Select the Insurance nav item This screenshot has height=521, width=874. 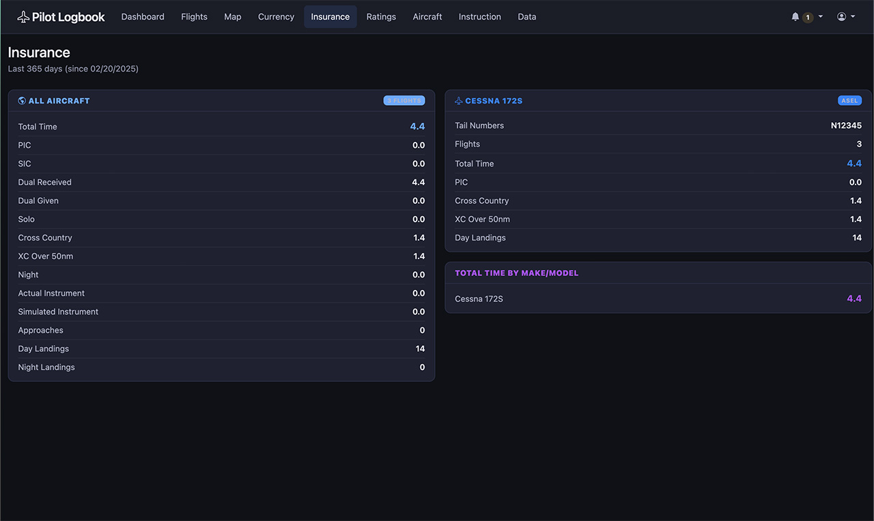[x=330, y=17]
